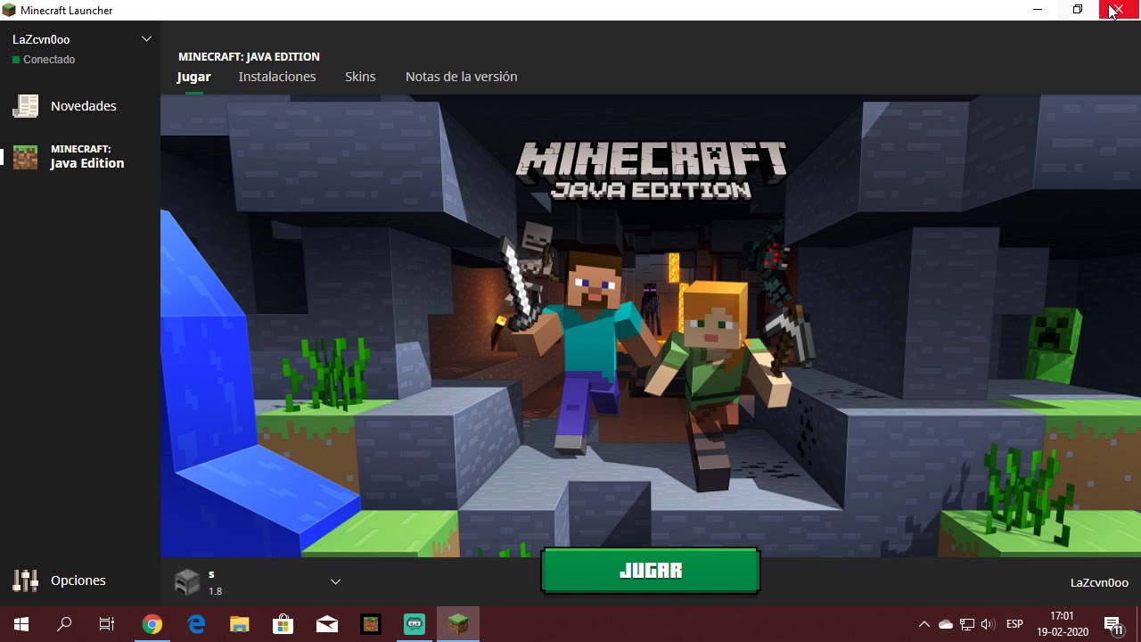Click LaZcvn0oo username at bottom right
This screenshot has height=642, width=1141.
tap(1099, 582)
